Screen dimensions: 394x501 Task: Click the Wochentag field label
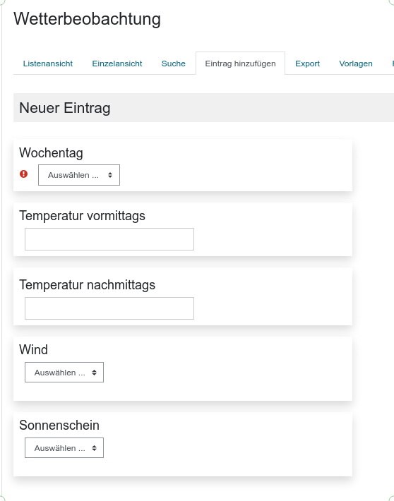point(51,152)
